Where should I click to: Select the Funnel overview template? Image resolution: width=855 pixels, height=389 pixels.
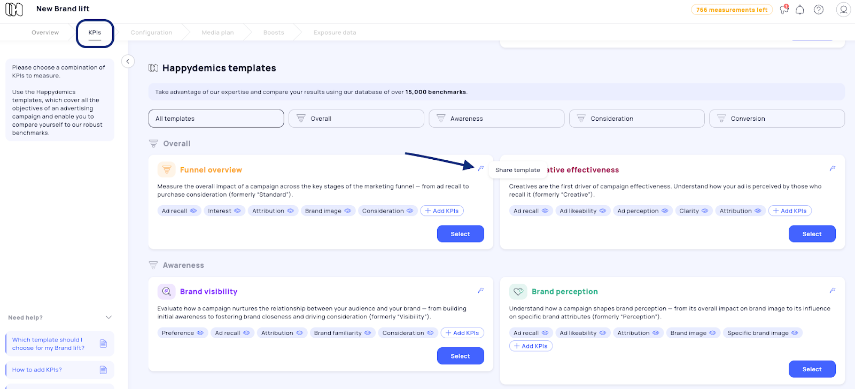coord(460,234)
